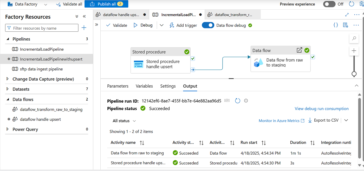The width and height of the screenshot is (364, 171).
Task: Collapse all Factory Resources double-chevron
Action: (77, 16)
